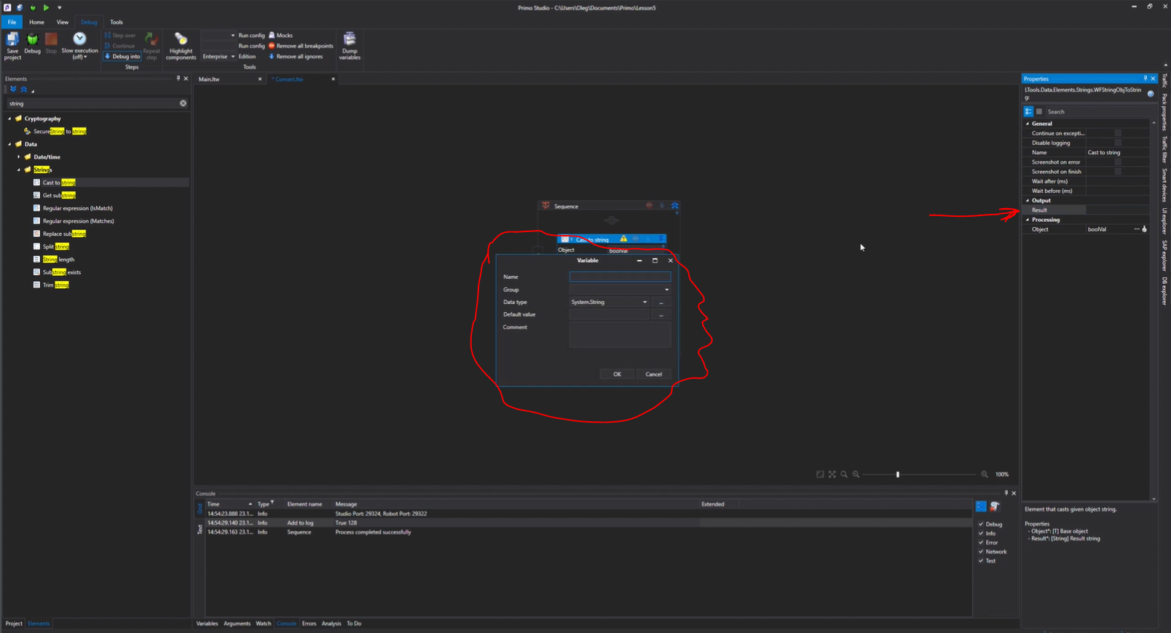Image resolution: width=1171 pixels, height=633 pixels.
Task: Click the Save project icon
Action: [x=12, y=40]
